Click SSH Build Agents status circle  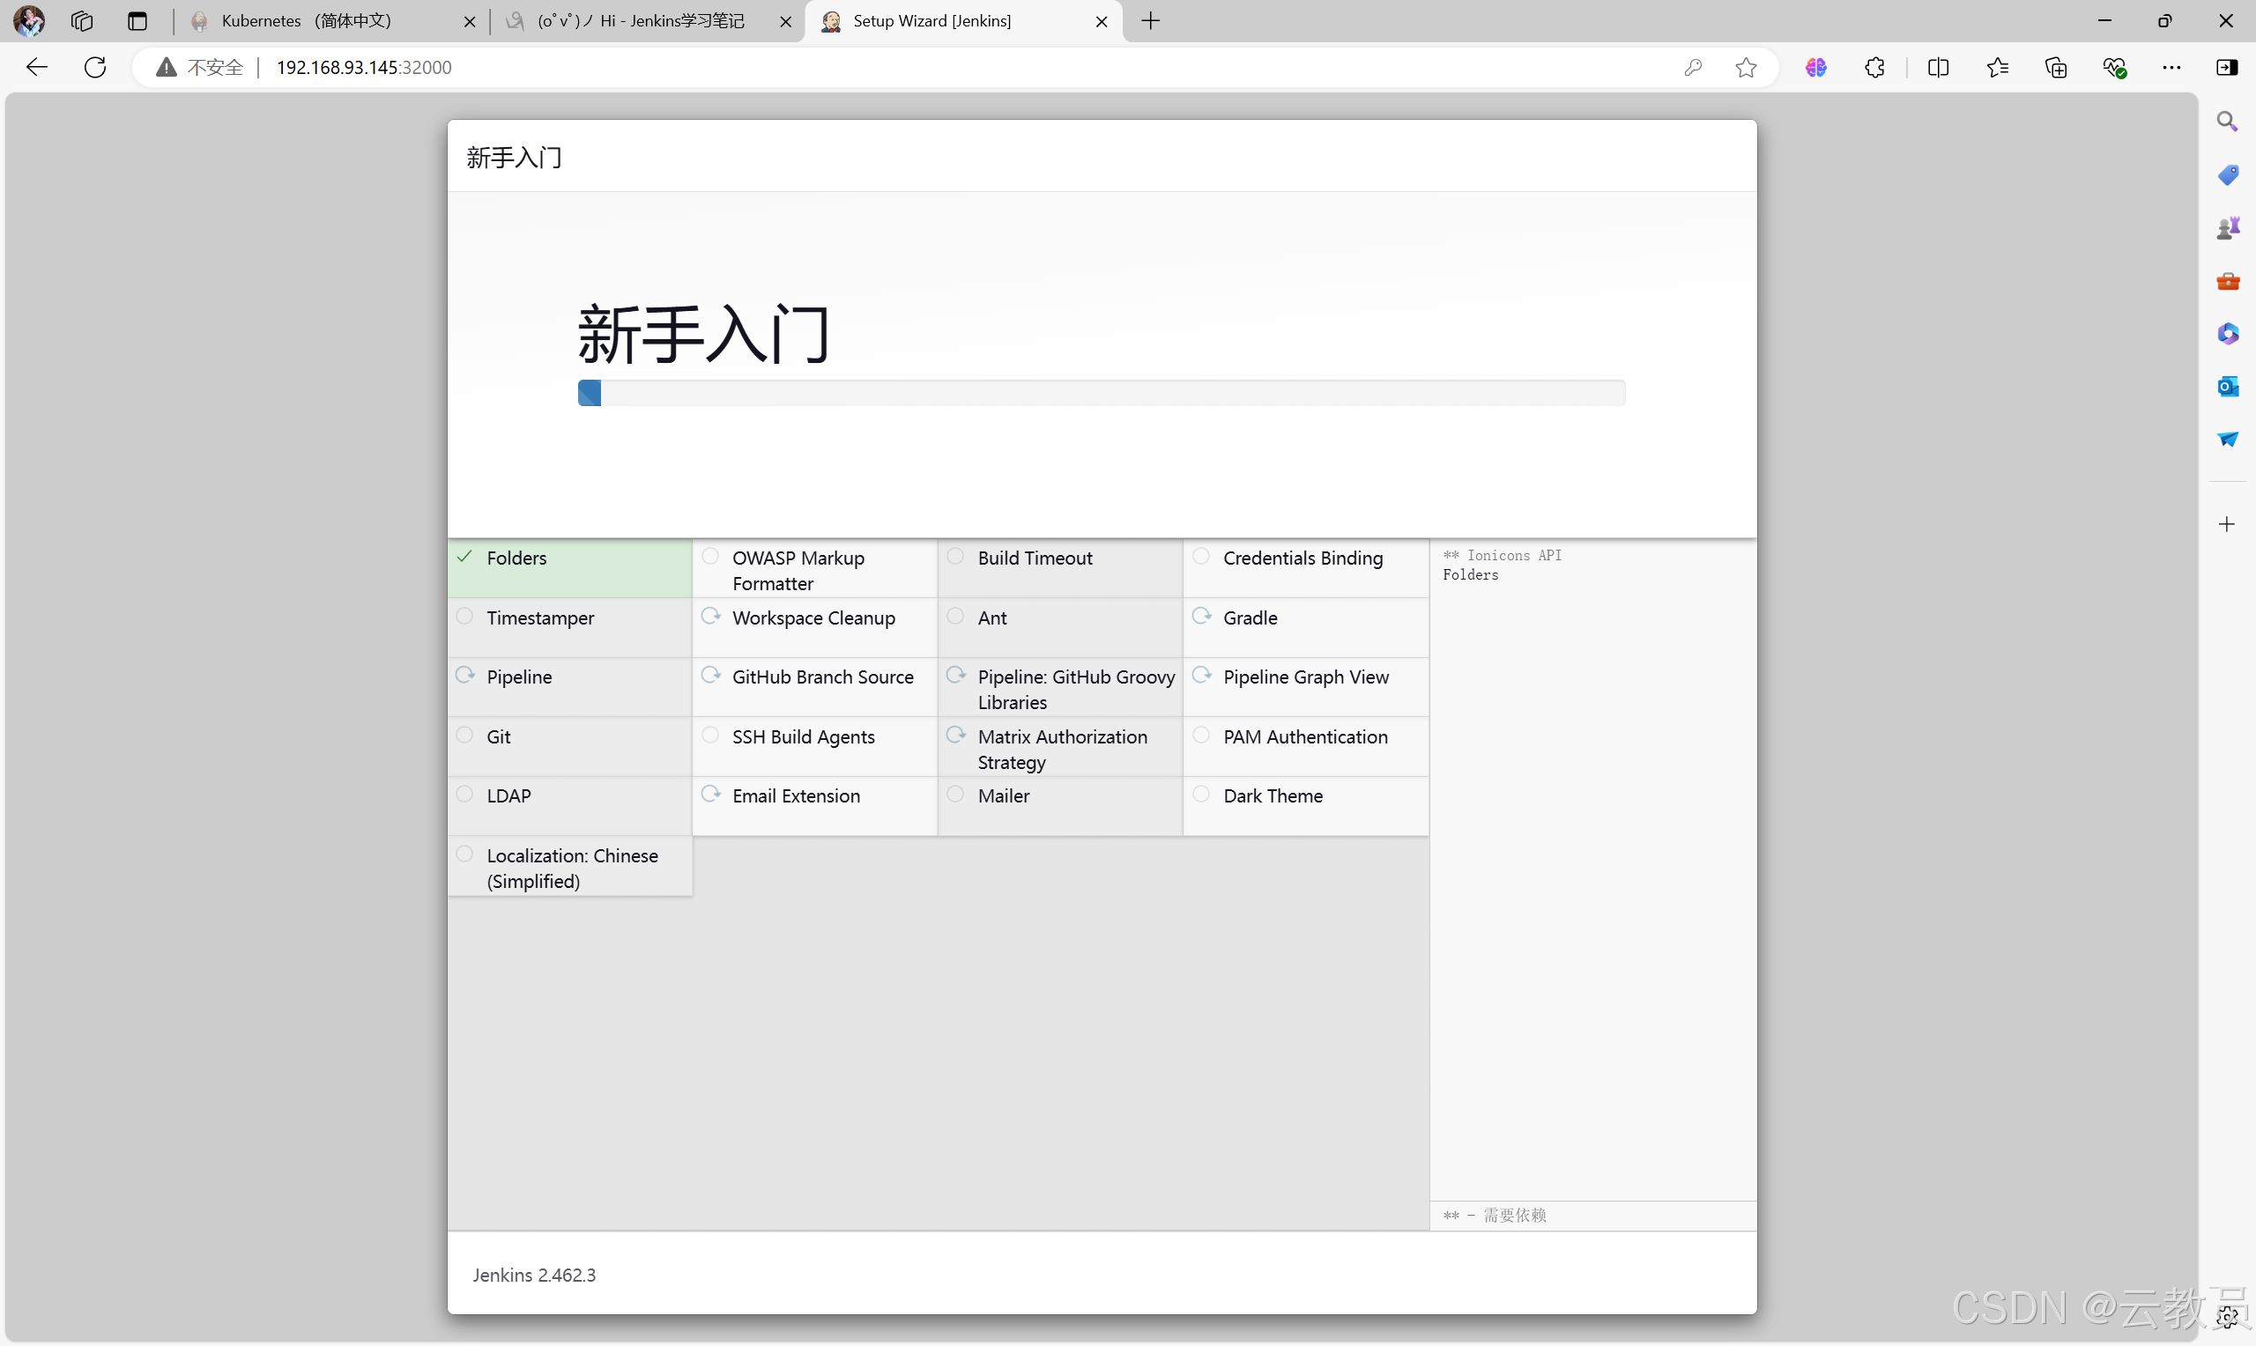(x=710, y=736)
